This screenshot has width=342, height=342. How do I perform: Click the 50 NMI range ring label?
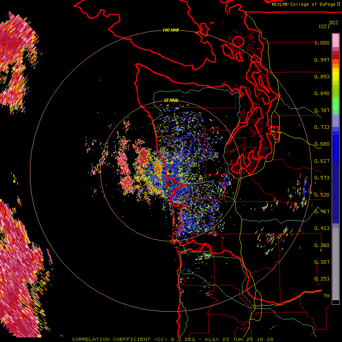pyautogui.click(x=171, y=100)
